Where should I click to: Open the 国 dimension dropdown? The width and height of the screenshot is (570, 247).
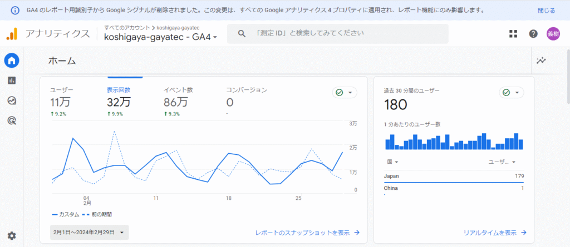pos(391,162)
